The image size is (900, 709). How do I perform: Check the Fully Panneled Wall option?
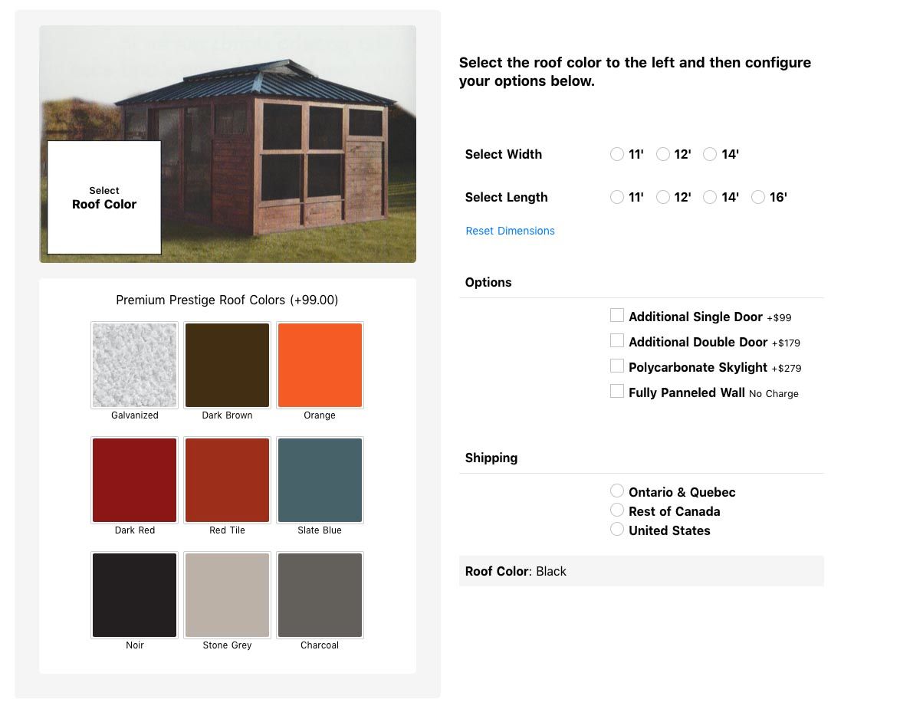pos(617,391)
